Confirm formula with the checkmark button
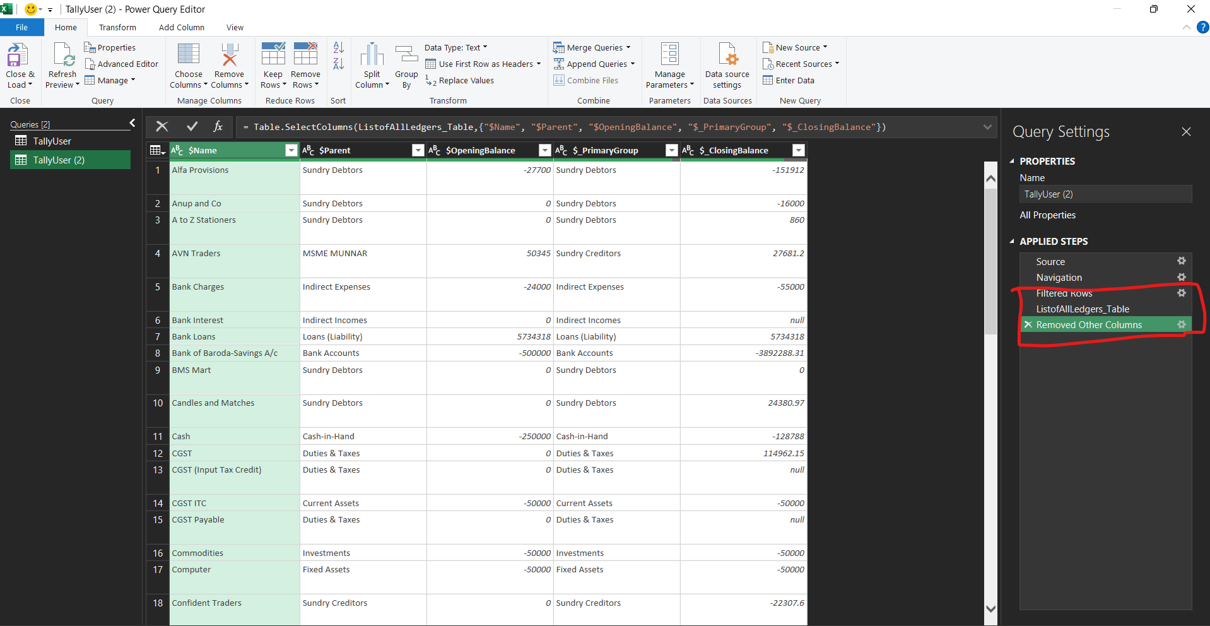The width and height of the screenshot is (1210, 626). coord(192,127)
